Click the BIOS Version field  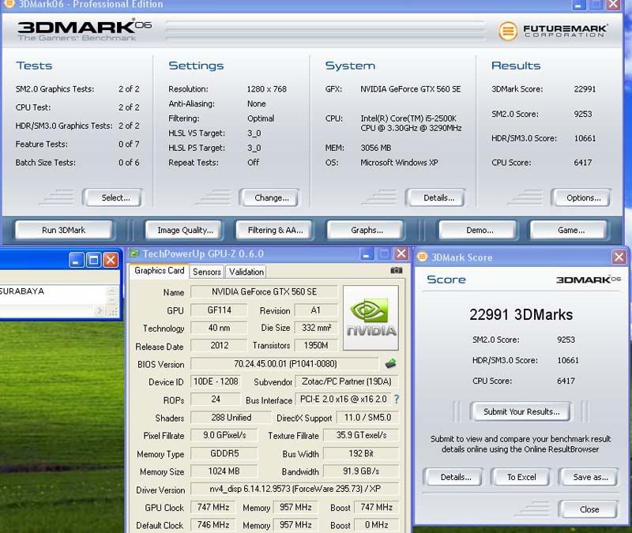[285, 364]
